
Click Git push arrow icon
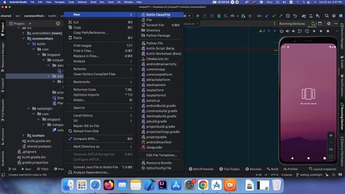[281, 16]
